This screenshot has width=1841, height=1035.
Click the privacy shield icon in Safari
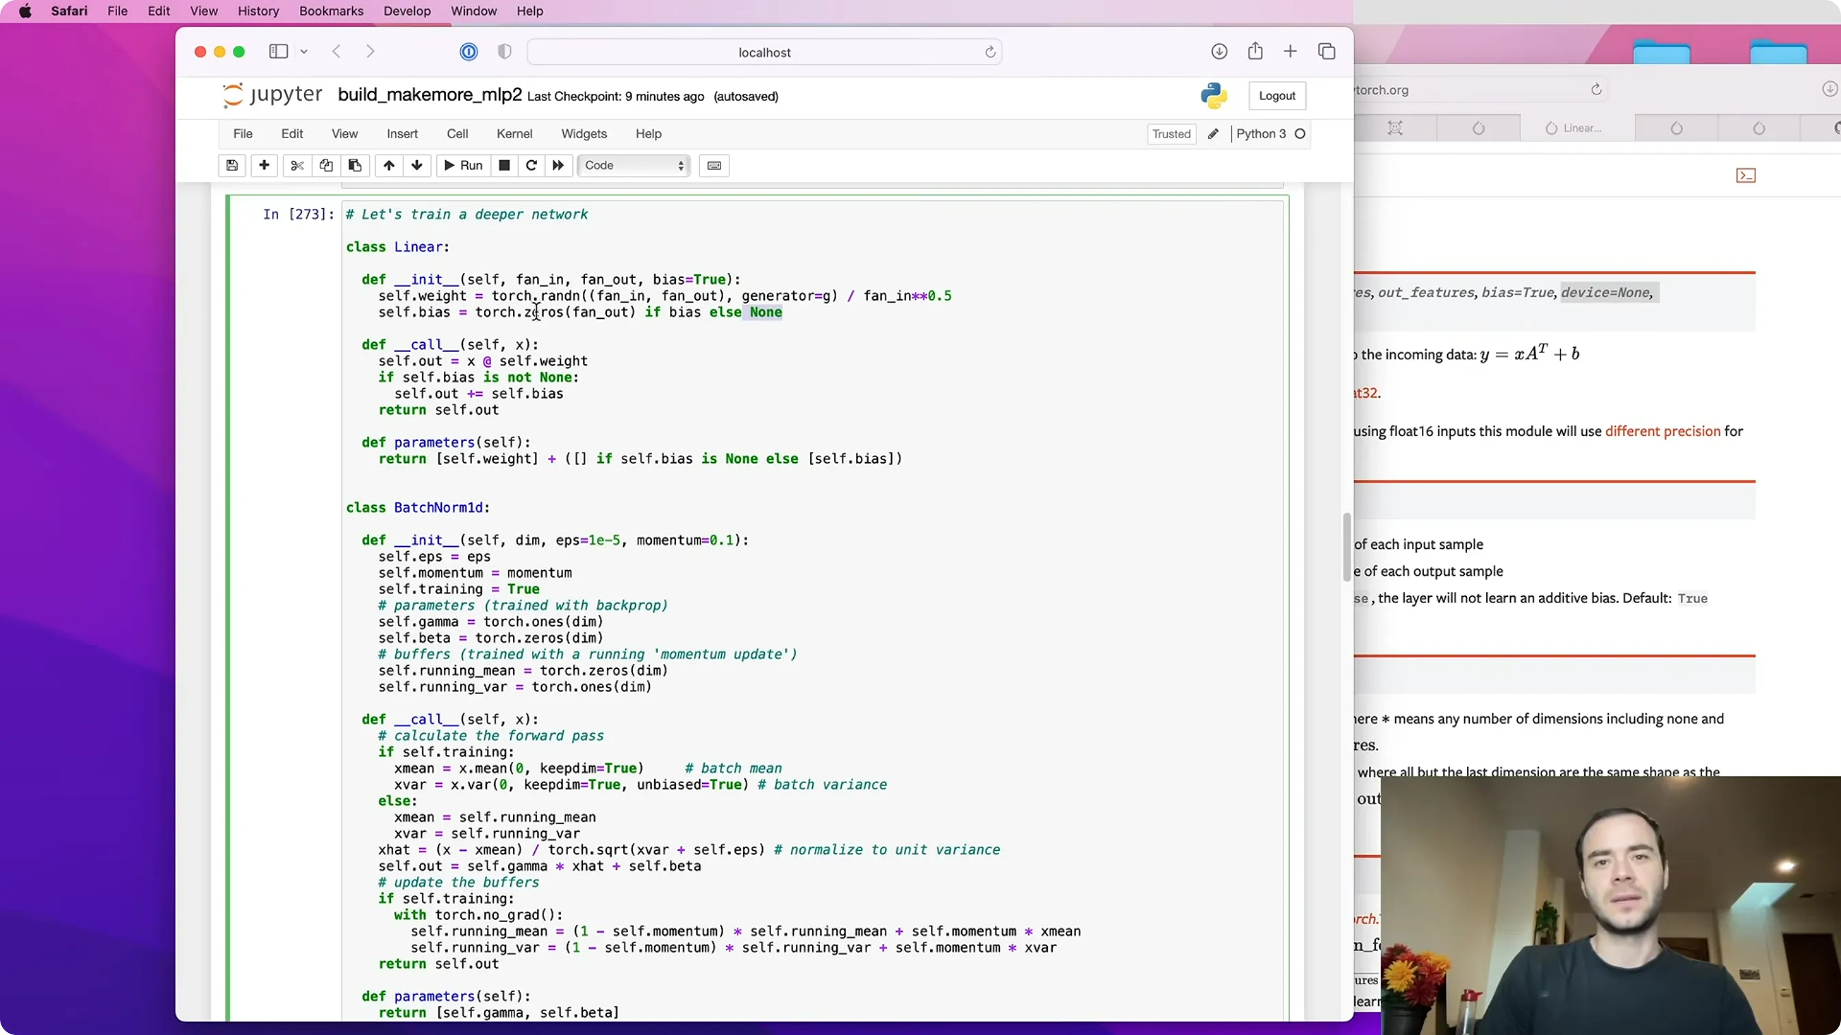coord(505,51)
